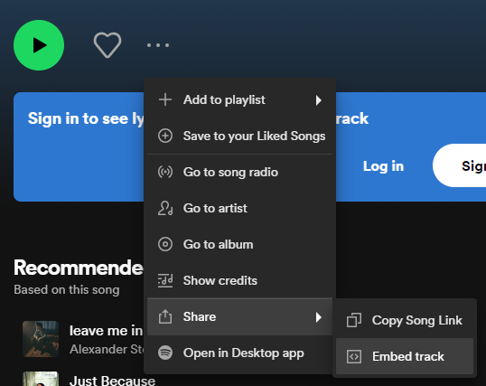Click the plus icon beside Add to playlist
The width and height of the screenshot is (486, 386).
[165, 100]
